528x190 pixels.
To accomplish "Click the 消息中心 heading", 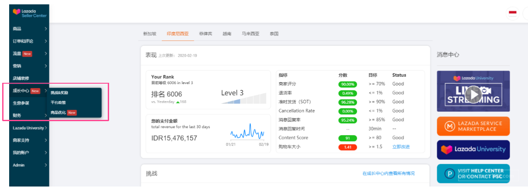I will 448,55.
